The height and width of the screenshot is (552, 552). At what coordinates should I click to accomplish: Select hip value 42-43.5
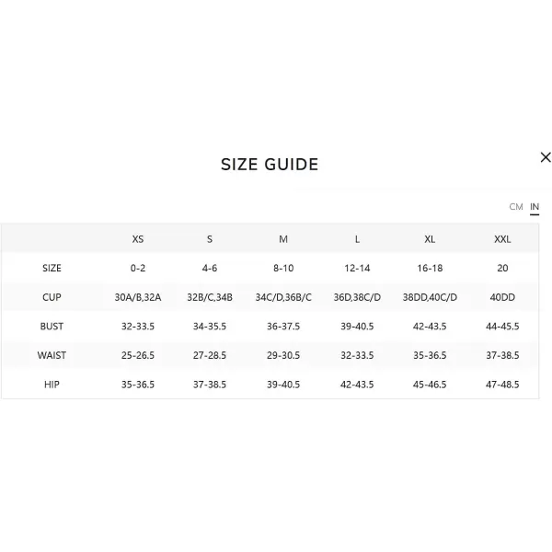[357, 385]
